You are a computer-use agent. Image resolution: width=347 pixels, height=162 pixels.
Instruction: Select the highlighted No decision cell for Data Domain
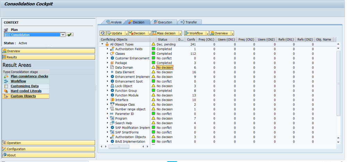(164, 68)
